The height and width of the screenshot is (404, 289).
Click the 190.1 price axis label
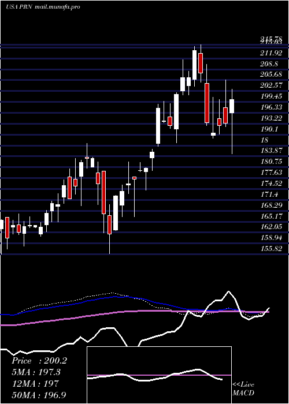click(x=269, y=129)
